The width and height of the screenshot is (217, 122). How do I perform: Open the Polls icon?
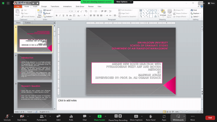(x=71, y=117)
